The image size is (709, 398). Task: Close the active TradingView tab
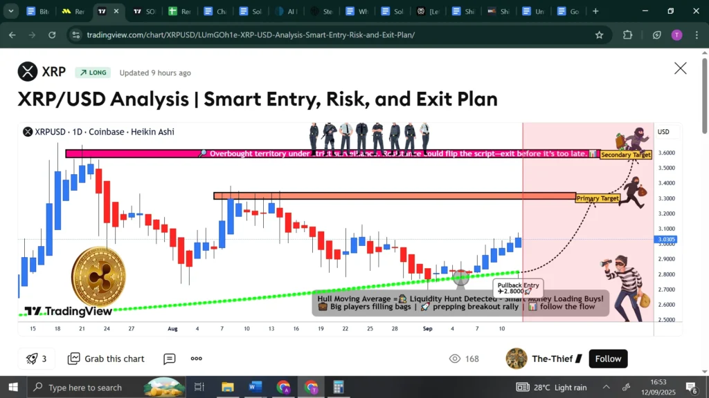pyautogui.click(x=116, y=11)
